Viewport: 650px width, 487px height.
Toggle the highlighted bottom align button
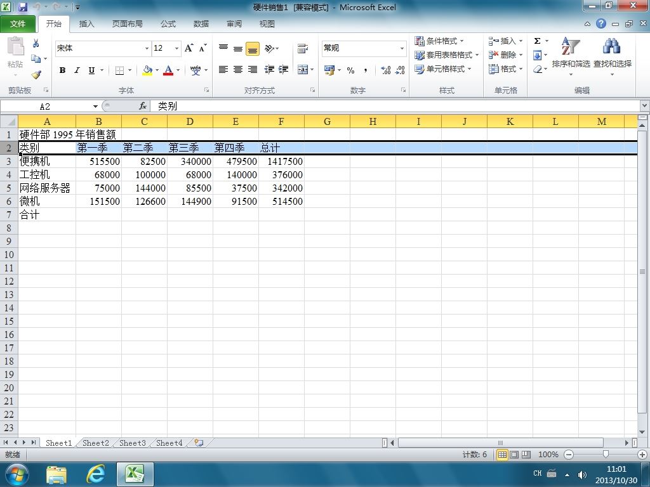[253, 49]
